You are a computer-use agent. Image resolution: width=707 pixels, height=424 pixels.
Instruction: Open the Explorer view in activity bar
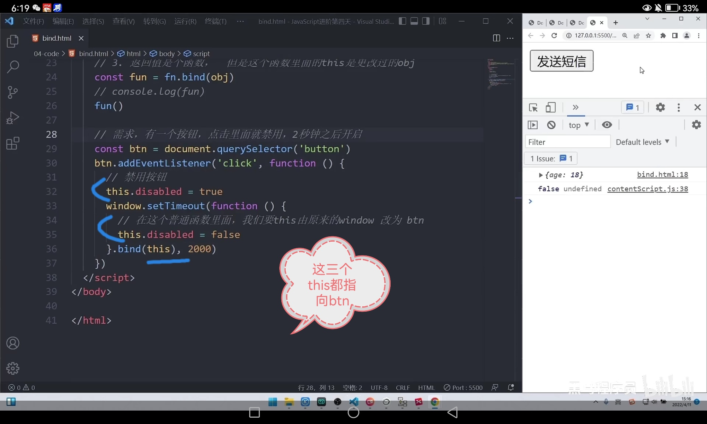(x=13, y=41)
